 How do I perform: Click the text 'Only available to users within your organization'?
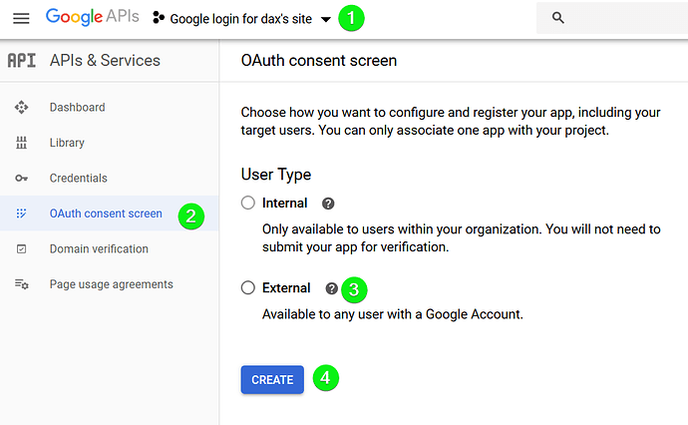tap(402, 229)
